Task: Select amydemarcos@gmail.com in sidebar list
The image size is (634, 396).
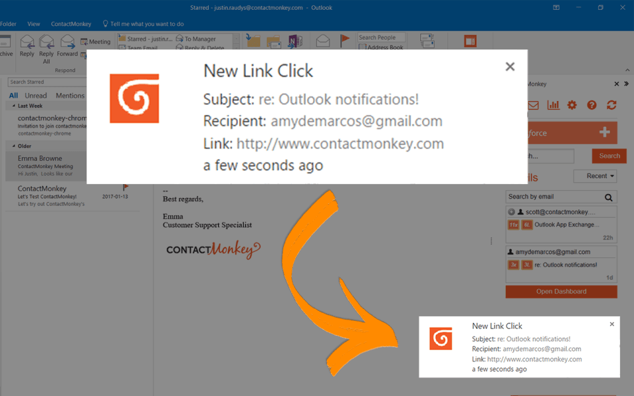Action: coord(552,251)
